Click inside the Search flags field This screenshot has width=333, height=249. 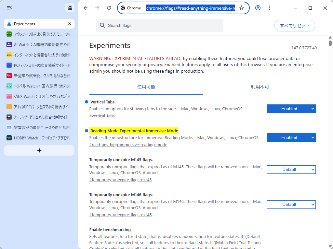pos(159,25)
